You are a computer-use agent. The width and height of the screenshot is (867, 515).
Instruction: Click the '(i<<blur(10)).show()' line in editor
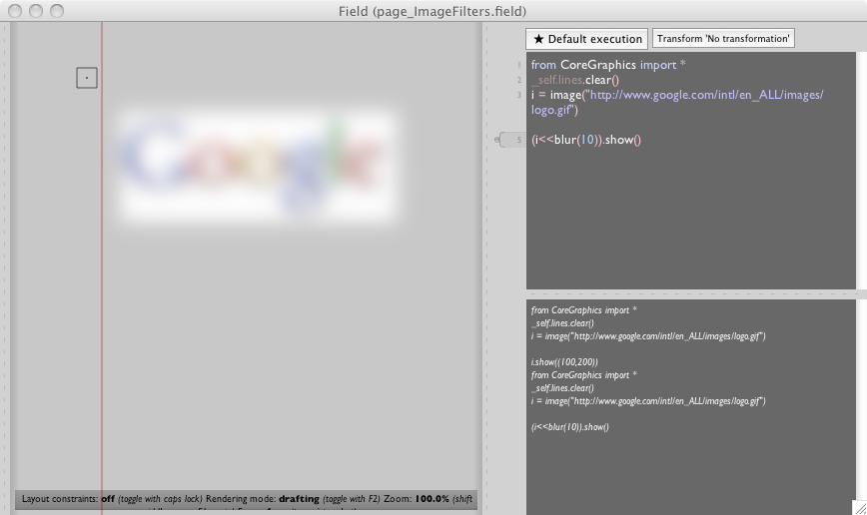[x=586, y=140]
